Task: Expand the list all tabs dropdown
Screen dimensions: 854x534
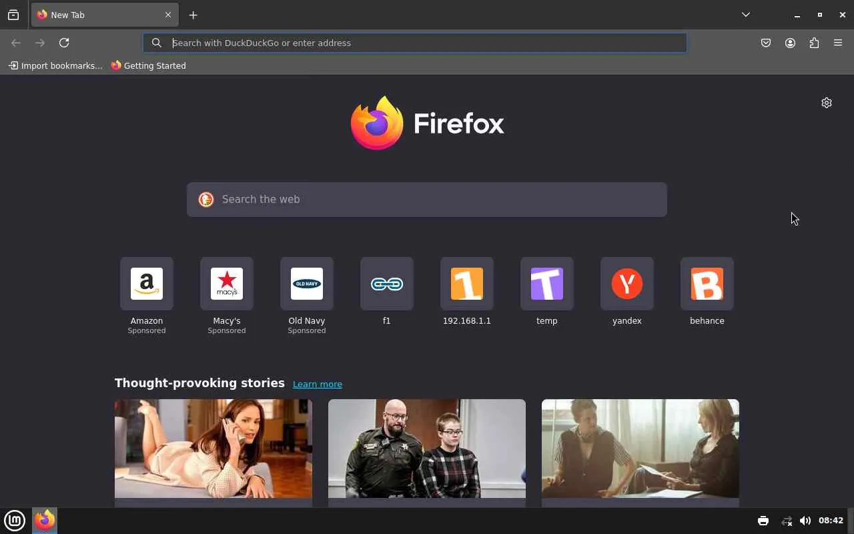Action: tap(746, 15)
